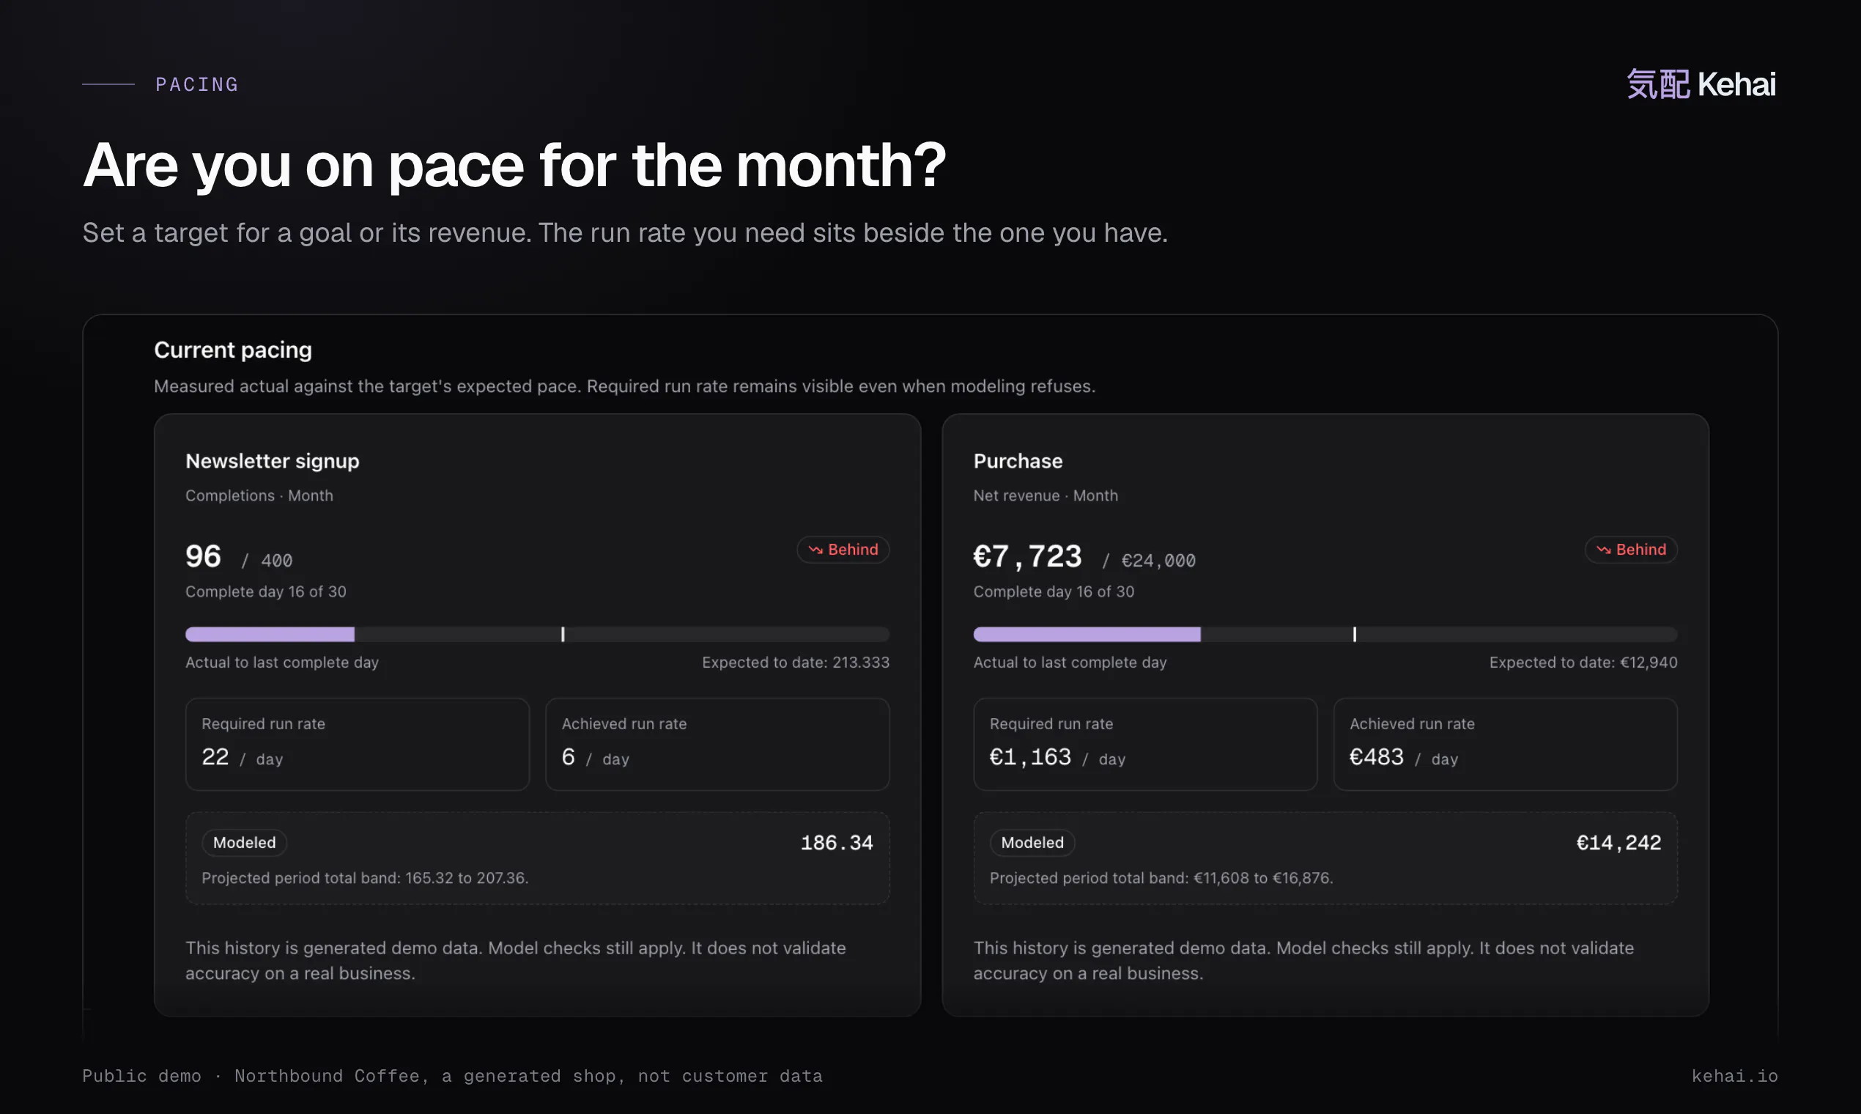1861x1114 pixels.
Task: Click the Newsletter signup progress bar fill
Action: [270, 634]
